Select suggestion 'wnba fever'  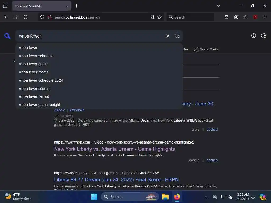click(99, 48)
